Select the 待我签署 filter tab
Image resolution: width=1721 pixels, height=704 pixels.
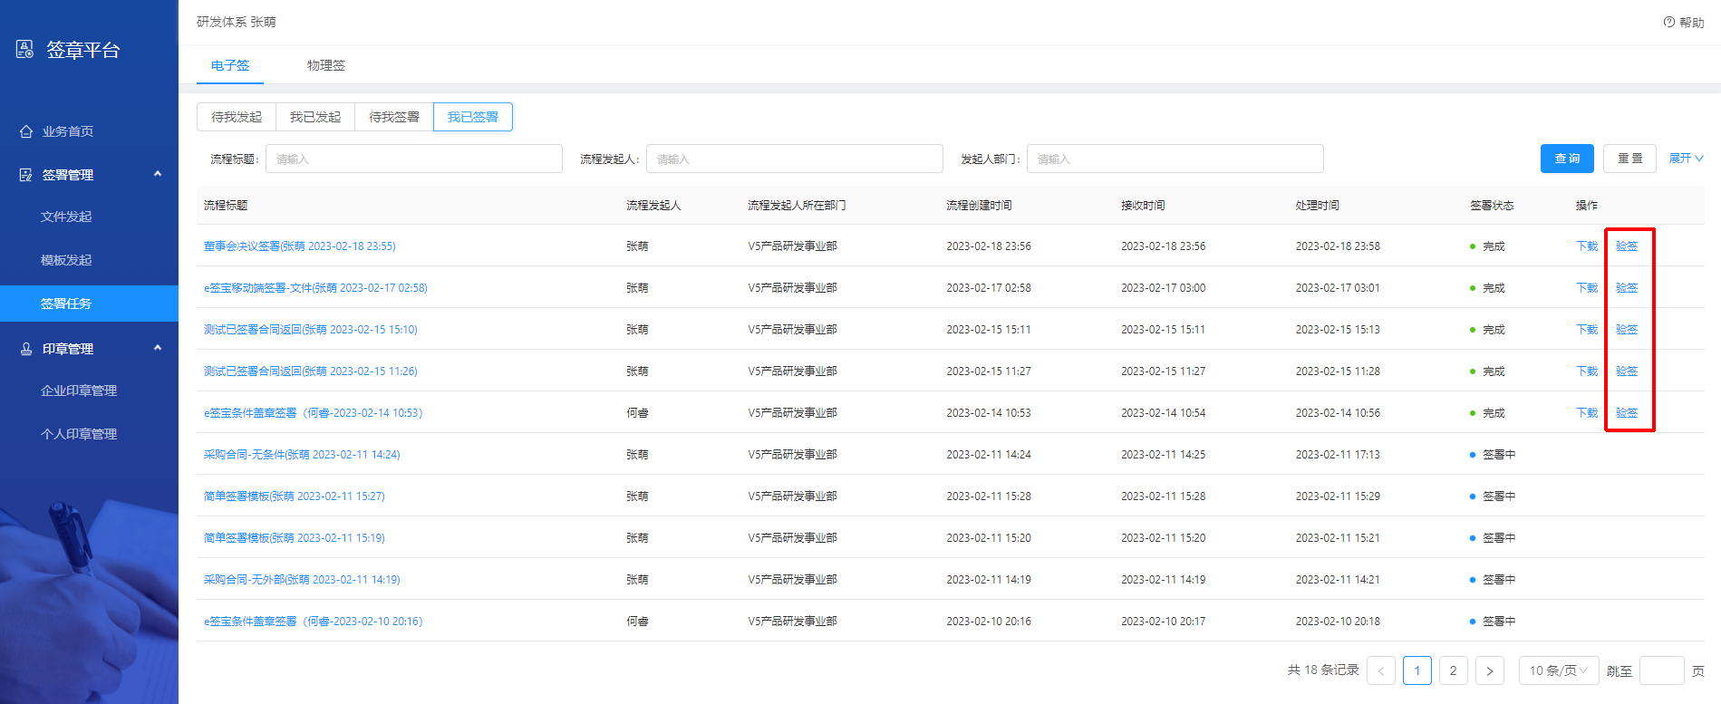pos(393,117)
